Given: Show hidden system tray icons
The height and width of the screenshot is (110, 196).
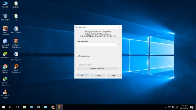Looking at the screenshot, I should click(x=166, y=107).
